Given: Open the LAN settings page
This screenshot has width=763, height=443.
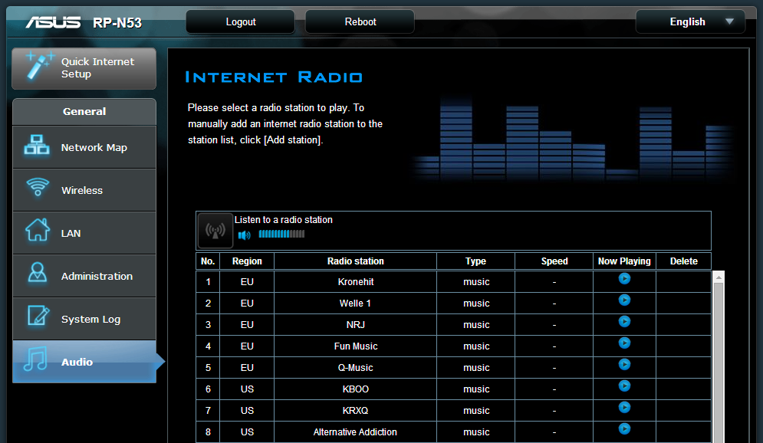Looking at the screenshot, I should (84, 233).
